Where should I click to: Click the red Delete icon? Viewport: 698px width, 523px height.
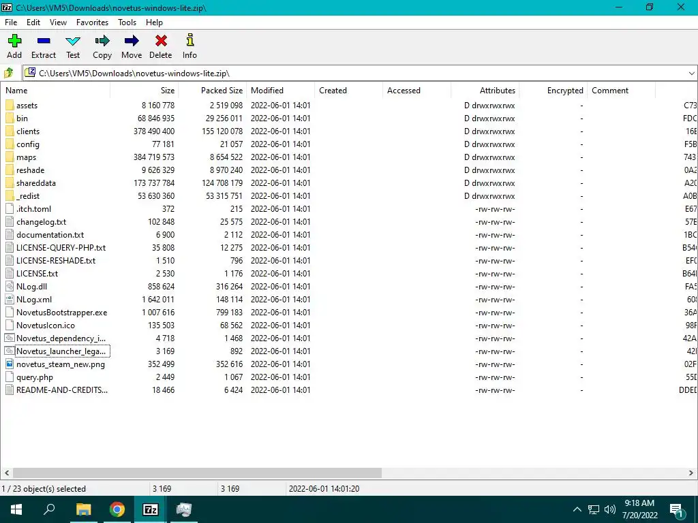(x=161, y=41)
